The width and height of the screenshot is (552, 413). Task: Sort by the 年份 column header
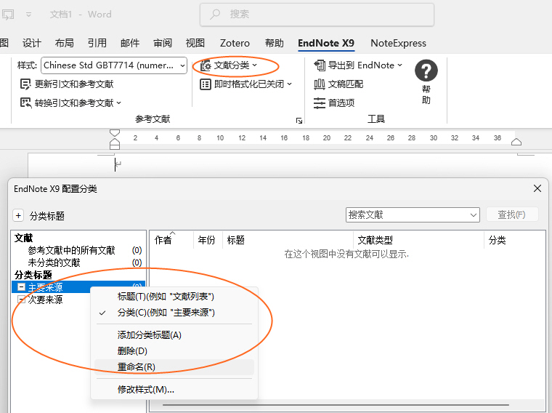208,240
